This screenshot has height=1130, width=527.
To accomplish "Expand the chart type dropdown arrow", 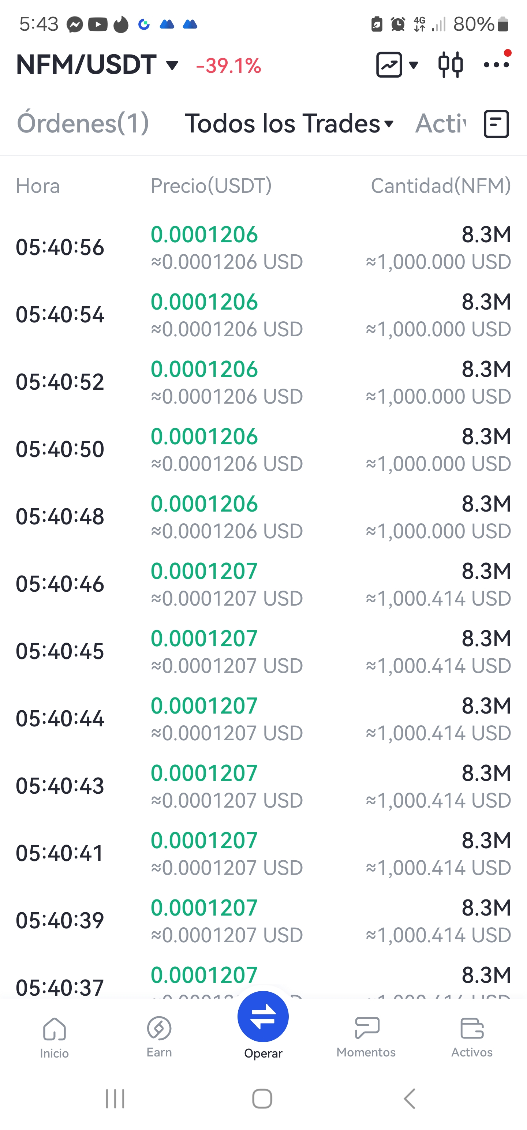I will click(x=413, y=66).
